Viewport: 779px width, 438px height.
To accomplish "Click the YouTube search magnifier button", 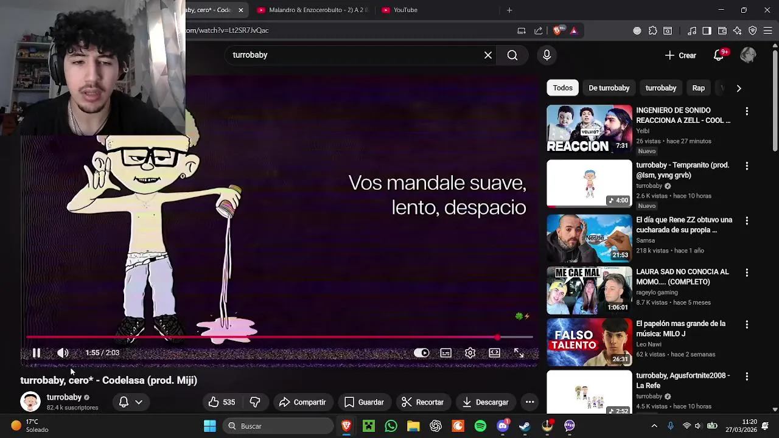I will [x=512, y=55].
